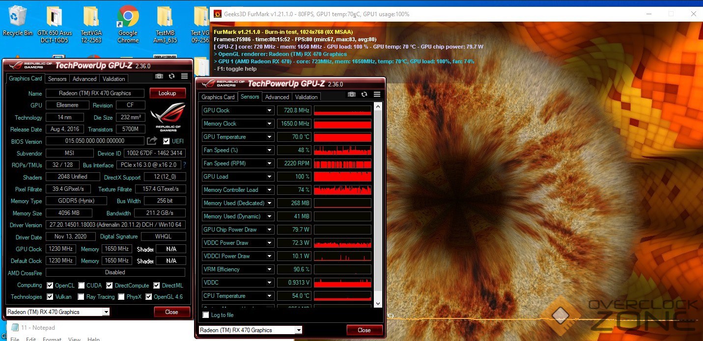The width and height of the screenshot is (703, 341).
Task: Click screenshot camera icon in Graphics Card GPU-Z window
Action: tap(159, 76)
